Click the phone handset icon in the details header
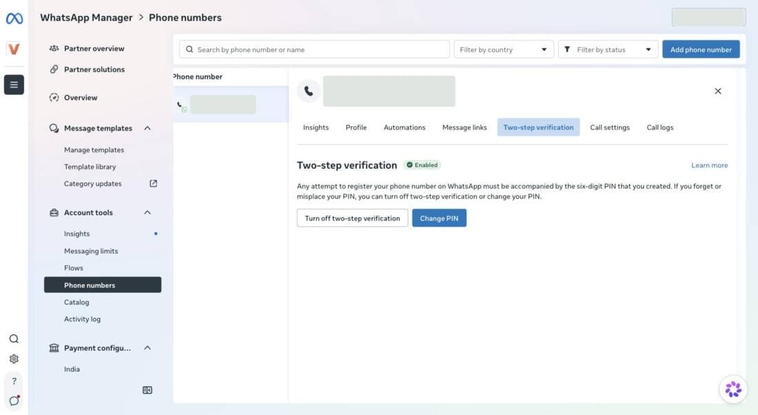This screenshot has height=415, width=758. click(x=309, y=91)
